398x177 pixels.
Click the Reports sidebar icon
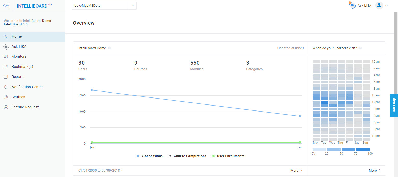click(x=6, y=77)
